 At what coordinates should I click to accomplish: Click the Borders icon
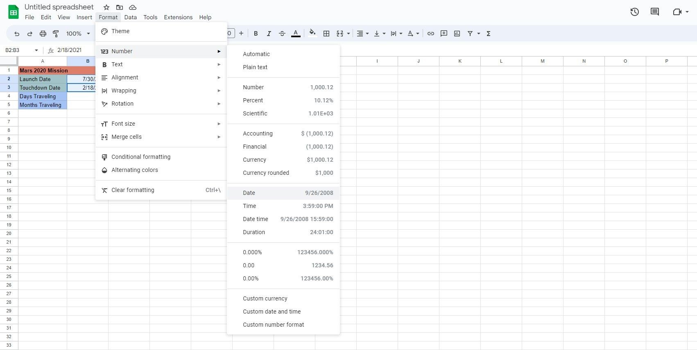(326, 34)
